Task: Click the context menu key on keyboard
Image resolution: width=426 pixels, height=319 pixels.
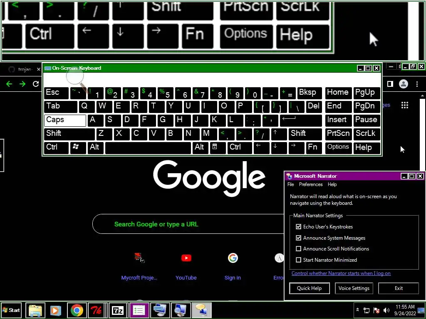Action: (x=217, y=148)
